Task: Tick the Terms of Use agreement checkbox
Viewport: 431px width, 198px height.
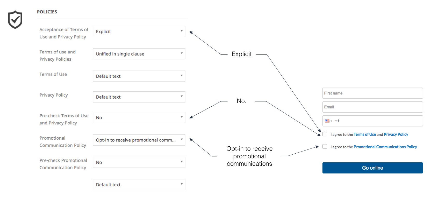Action: (325, 134)
